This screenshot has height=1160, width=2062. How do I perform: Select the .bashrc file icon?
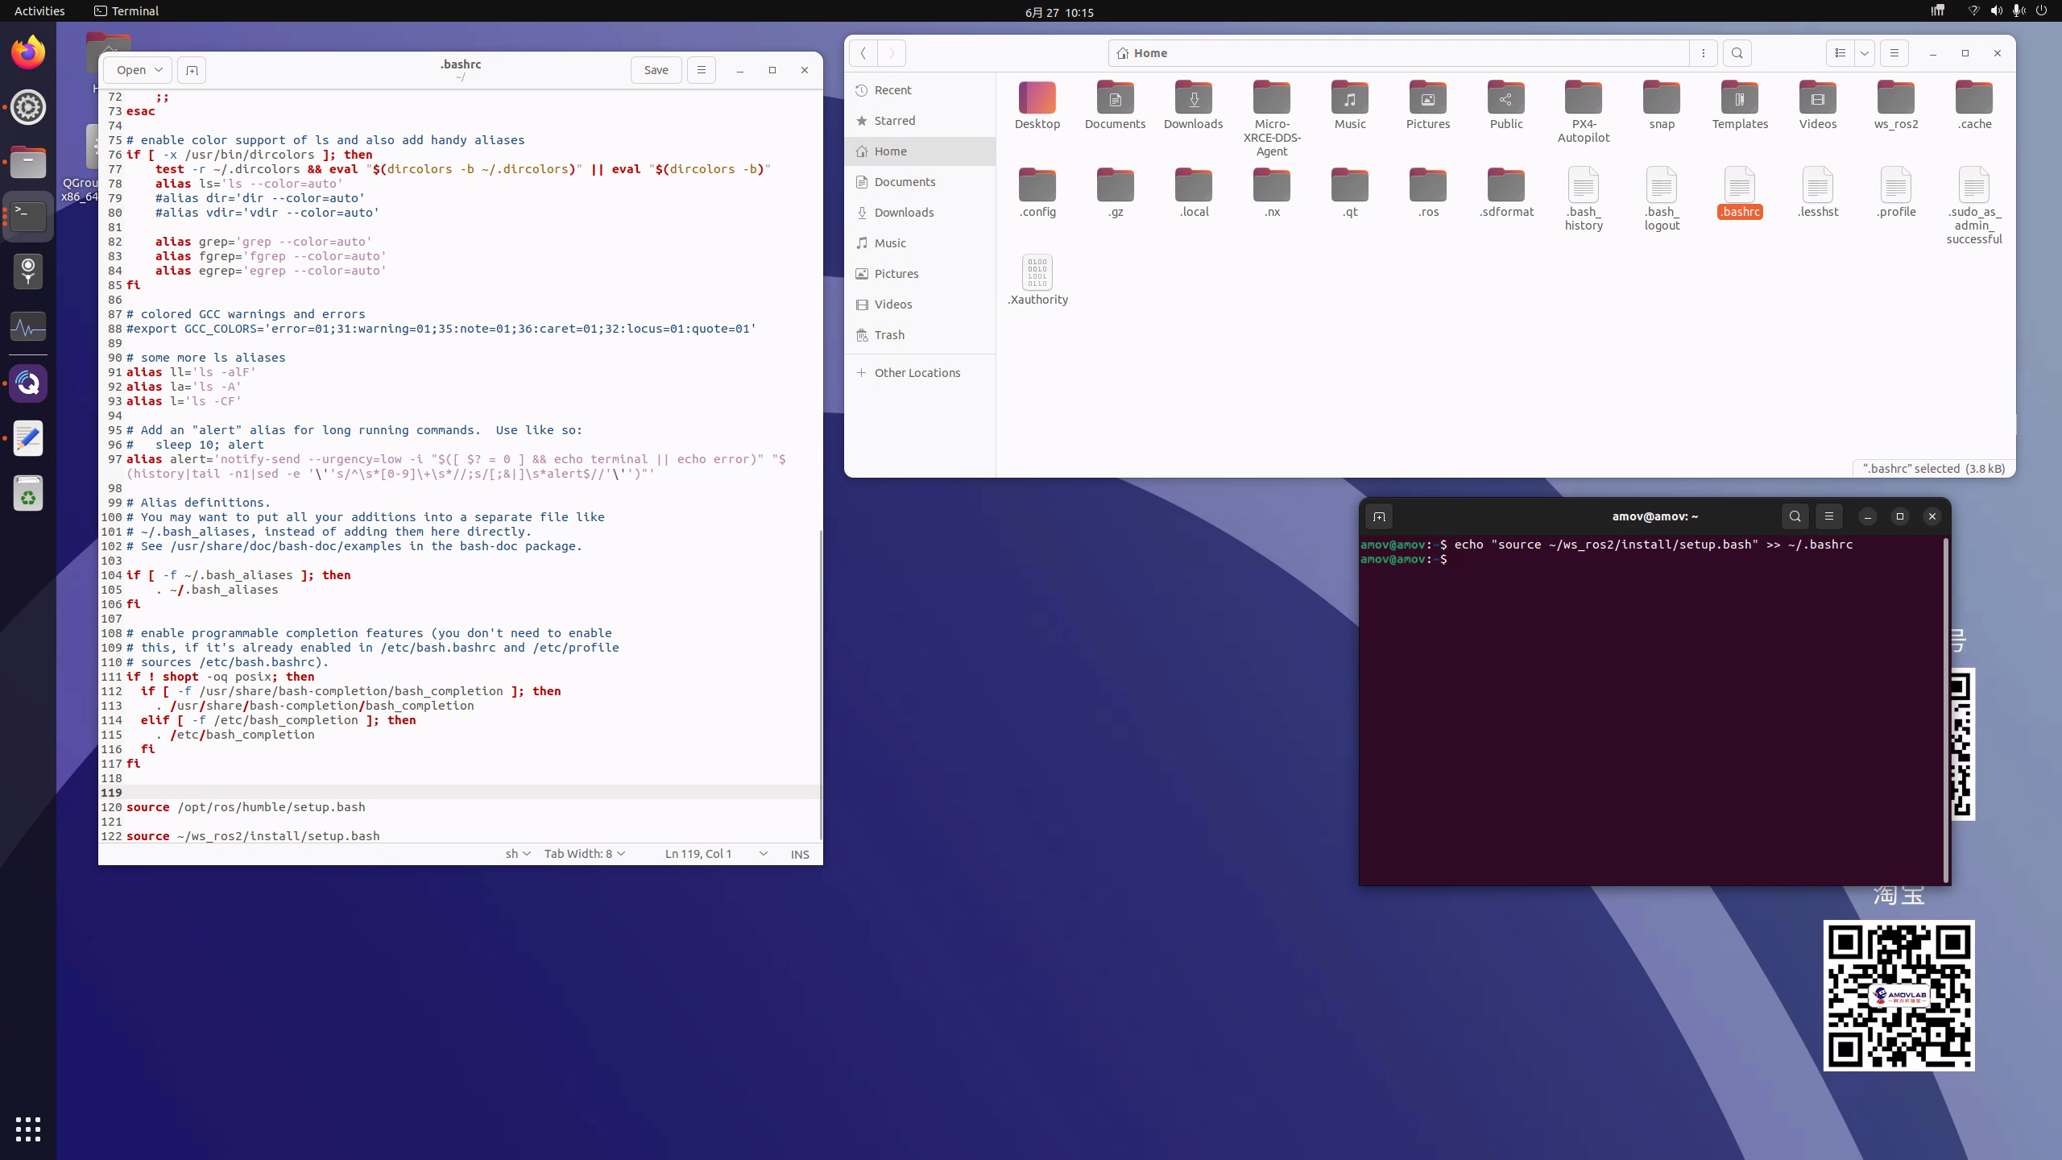click(1740, 193)
